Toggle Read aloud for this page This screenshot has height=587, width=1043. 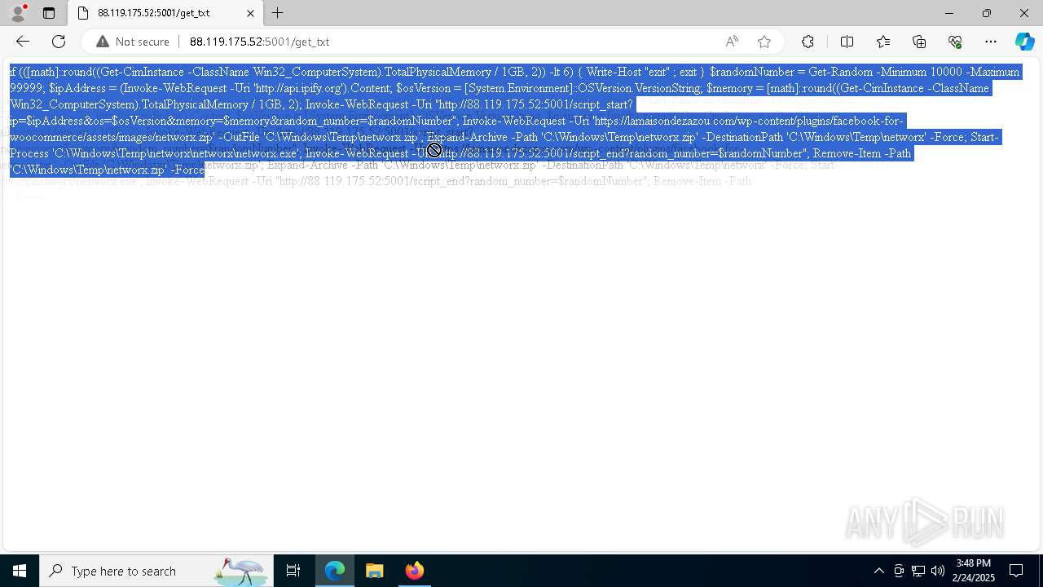[732, 42]
